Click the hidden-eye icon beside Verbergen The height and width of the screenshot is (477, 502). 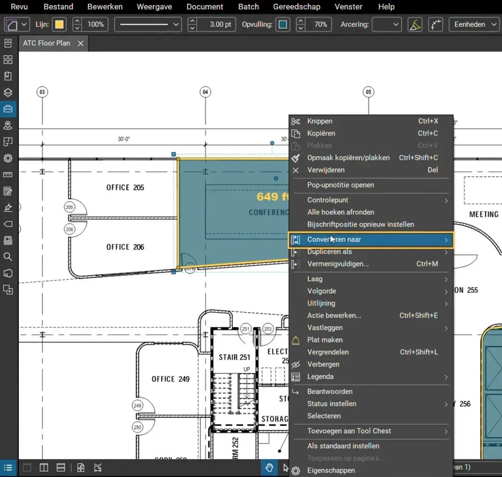click(296, 364)
